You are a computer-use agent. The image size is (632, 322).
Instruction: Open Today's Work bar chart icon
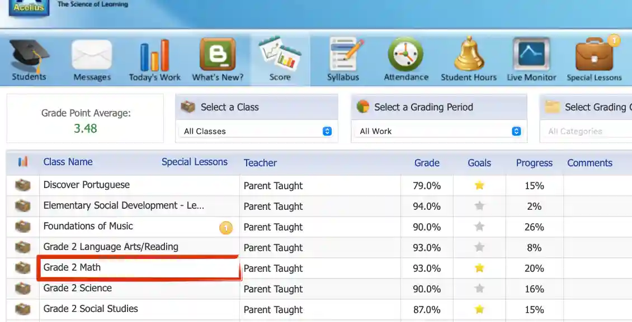point(154,56)
